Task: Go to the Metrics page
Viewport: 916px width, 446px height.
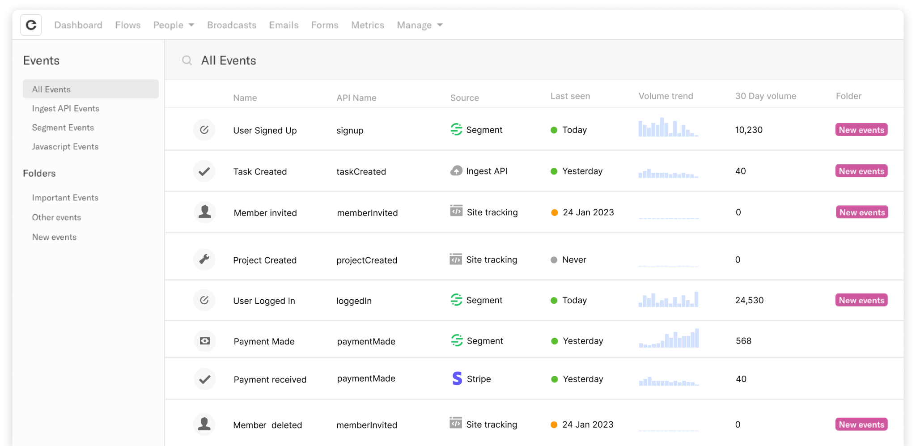Action: pyautogui.click(x=367, y=25)
